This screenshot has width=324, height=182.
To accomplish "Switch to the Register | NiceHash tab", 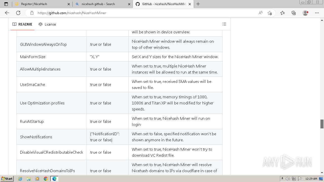I will [x=42, y=4].
